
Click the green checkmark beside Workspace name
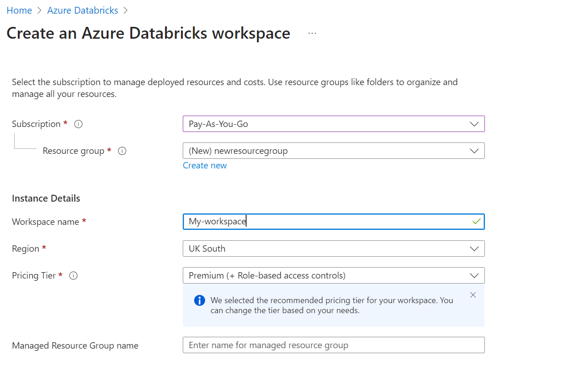pos(476,221)
